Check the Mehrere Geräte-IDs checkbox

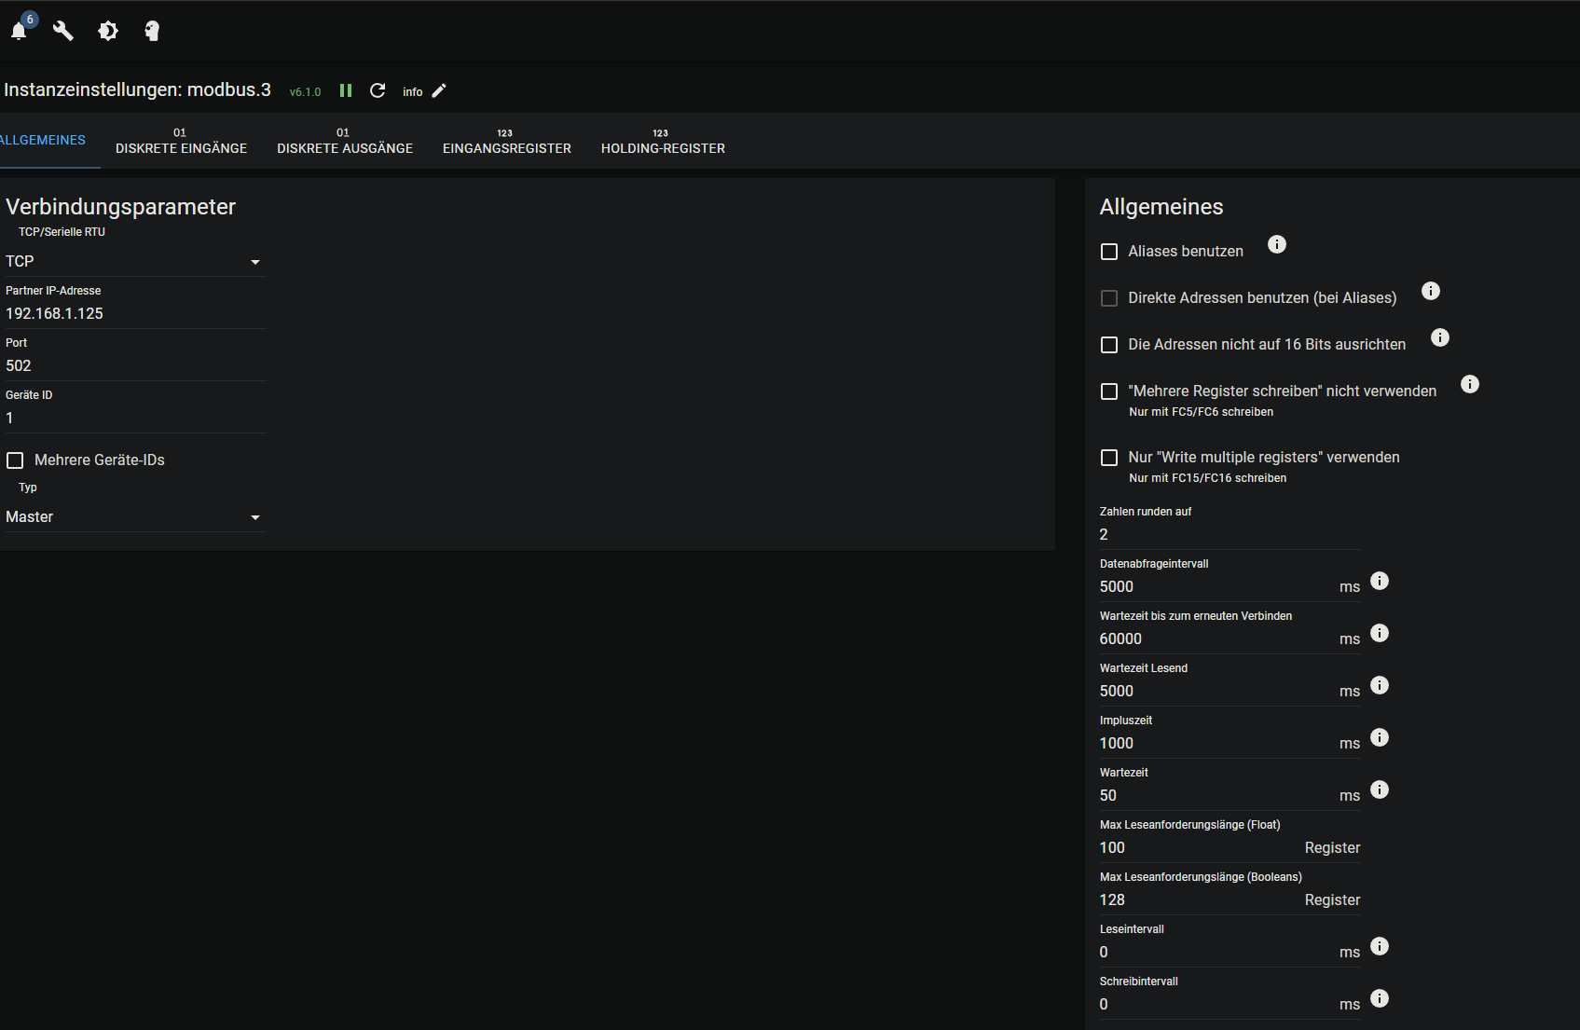coord(15,460)
